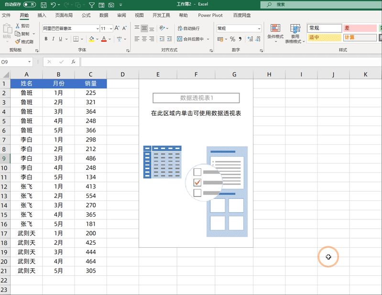Click the insert function fx icon
The width and height of the screenshot is (382, 295).
pyautogui.click(x=73, y=62)
